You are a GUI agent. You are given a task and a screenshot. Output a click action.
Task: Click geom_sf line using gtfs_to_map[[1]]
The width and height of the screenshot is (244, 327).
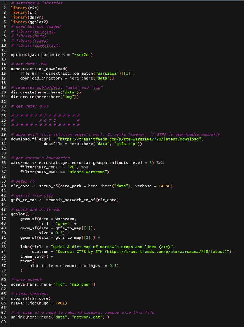pos(58,228)
